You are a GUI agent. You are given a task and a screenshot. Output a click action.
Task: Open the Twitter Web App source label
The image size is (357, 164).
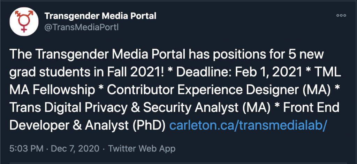click(142, 149)
